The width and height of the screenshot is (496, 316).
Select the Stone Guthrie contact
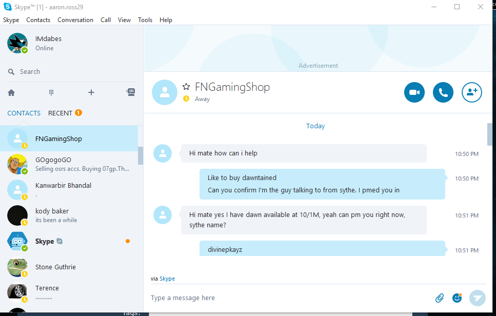coord(69,267)
